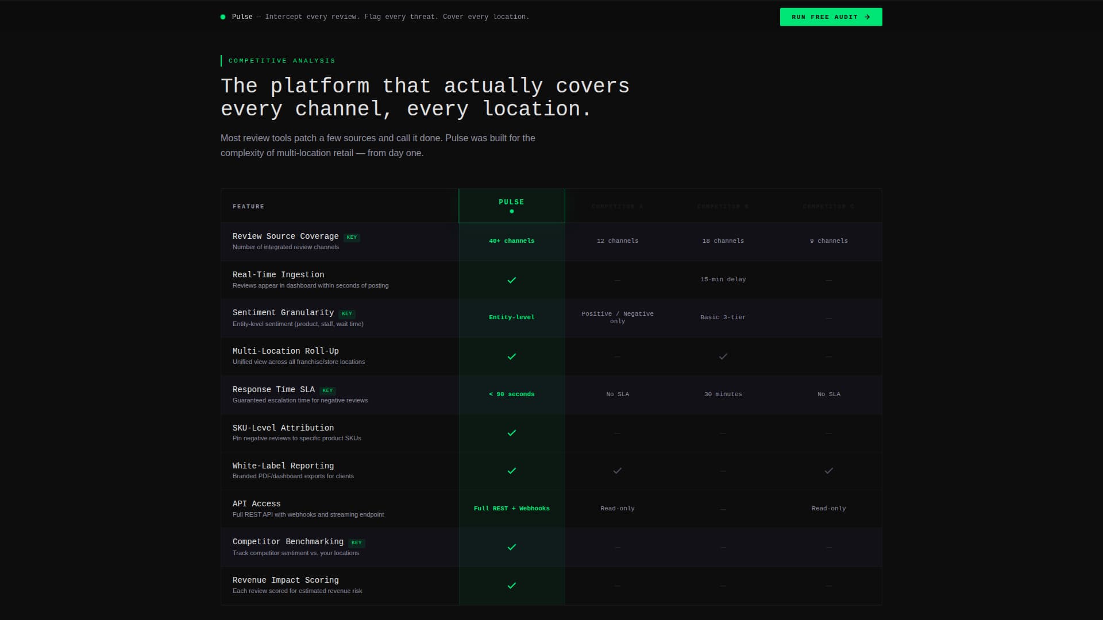Image resolution: width=1103 pixels, height=620 pixels.
Task: Click the Pulse checkmark for SKU-Level Attribution
Action: coord(512,433)
